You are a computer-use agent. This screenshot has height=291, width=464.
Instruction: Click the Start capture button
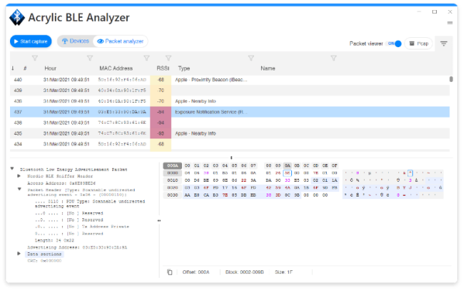pos(31,41)
